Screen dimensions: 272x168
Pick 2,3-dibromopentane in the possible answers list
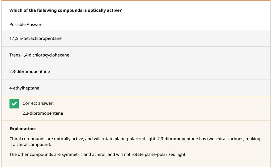pos(29,71)
